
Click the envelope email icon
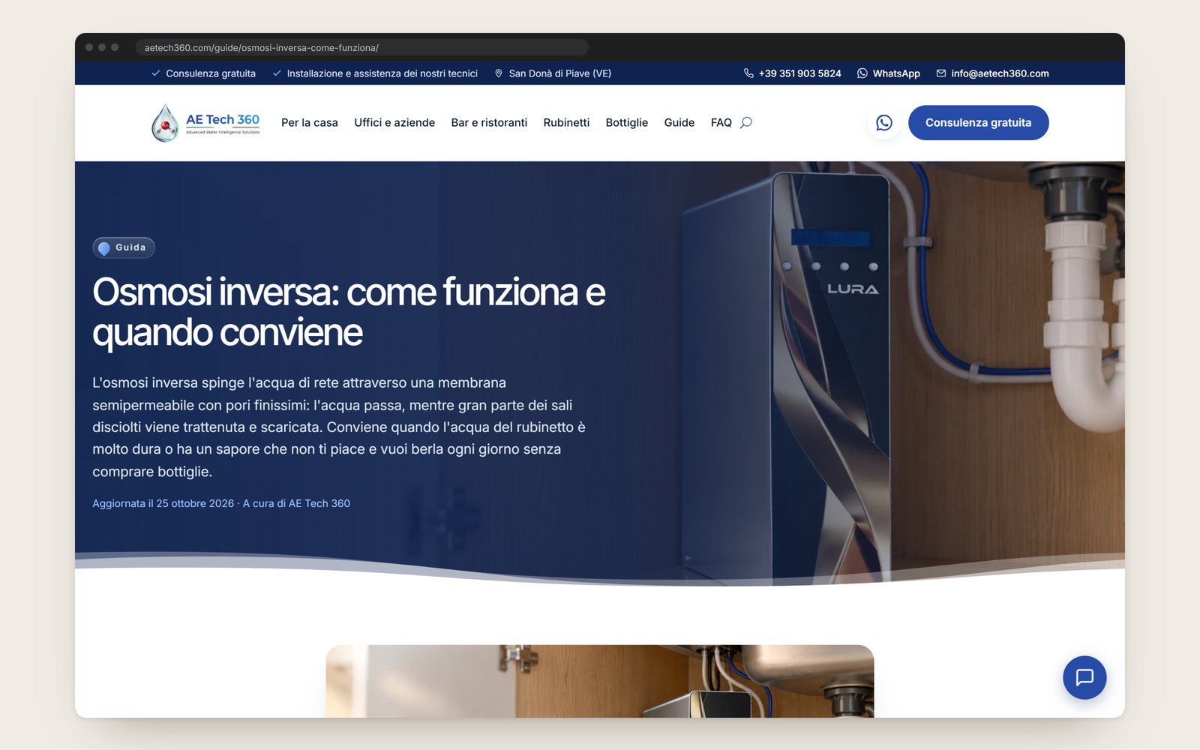pos(940,73)
